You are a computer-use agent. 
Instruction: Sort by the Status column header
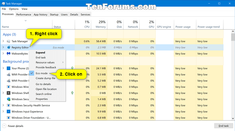point(64,24)
